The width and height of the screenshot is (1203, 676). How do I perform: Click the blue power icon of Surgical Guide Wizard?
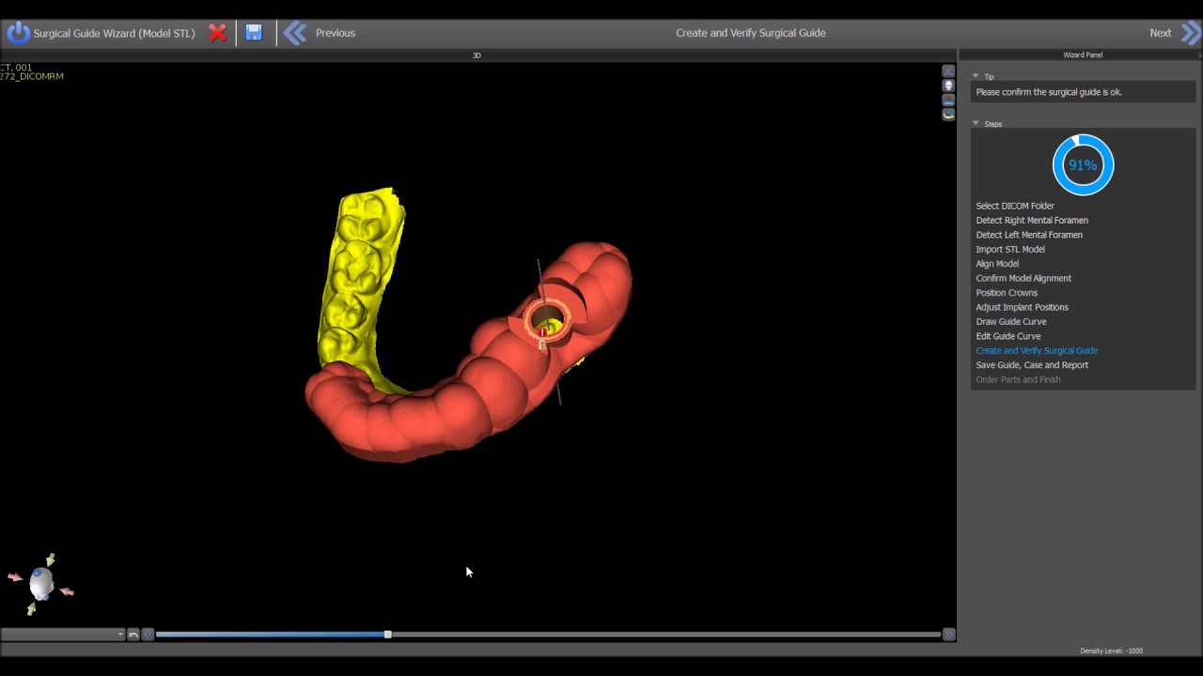(x=18, y=33)
